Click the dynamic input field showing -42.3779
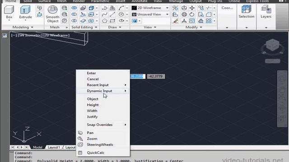 (156, 76)
